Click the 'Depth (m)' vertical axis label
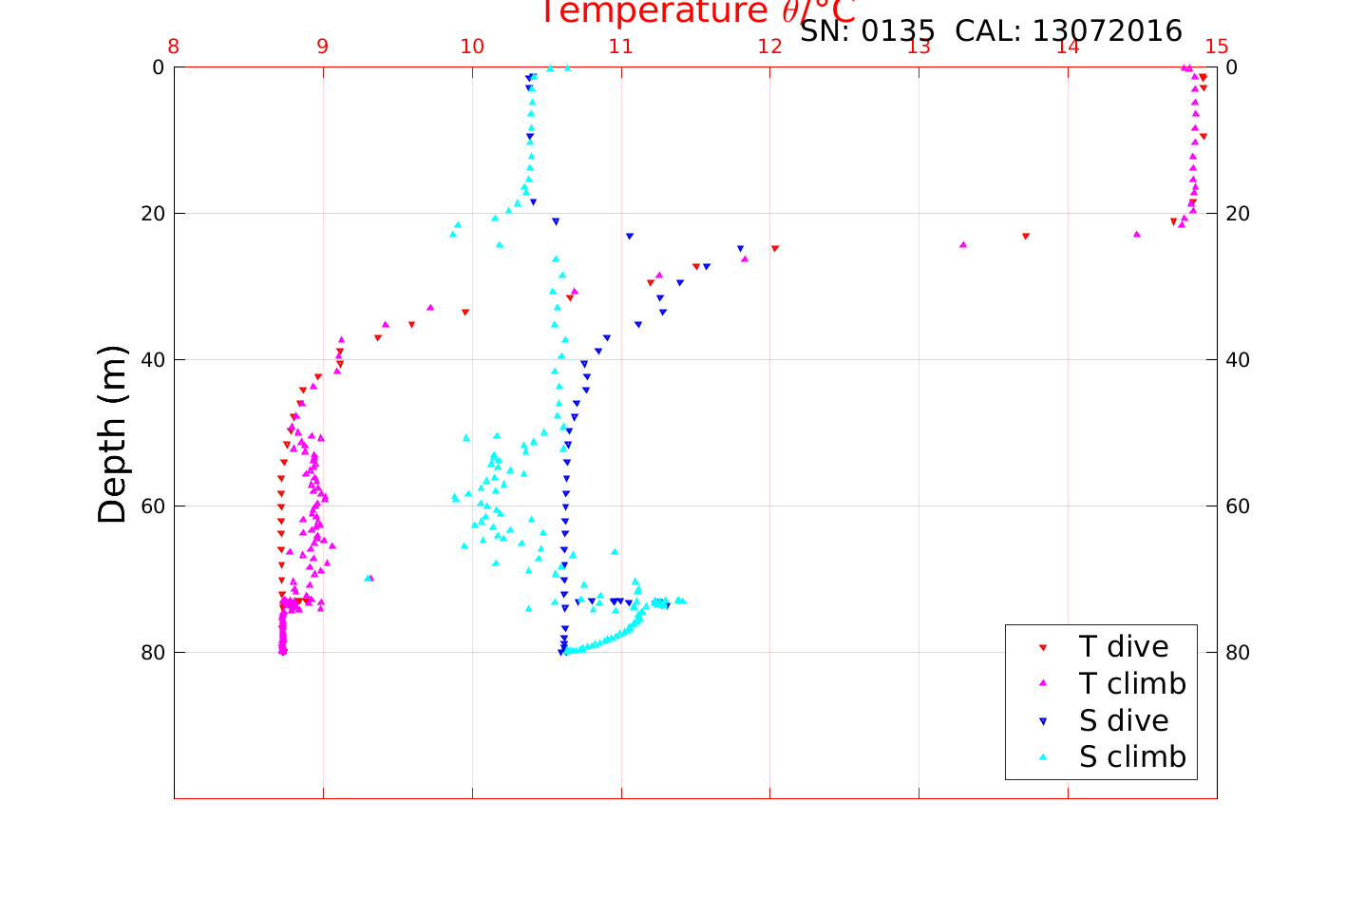Screen dimensions: 1346x898 click(112, 434)
